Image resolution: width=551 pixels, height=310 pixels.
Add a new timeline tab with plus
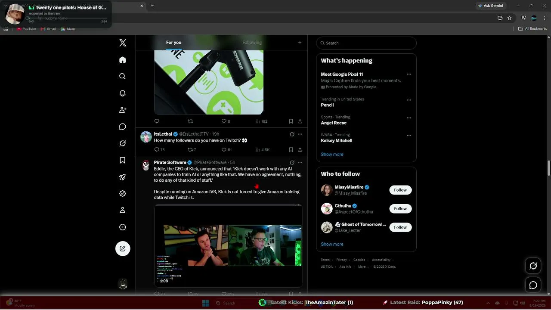tap(300, 43)
